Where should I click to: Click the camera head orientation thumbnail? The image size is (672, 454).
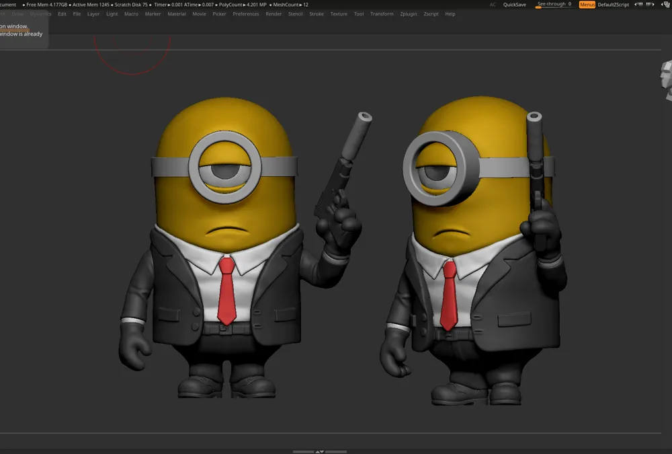666,81
